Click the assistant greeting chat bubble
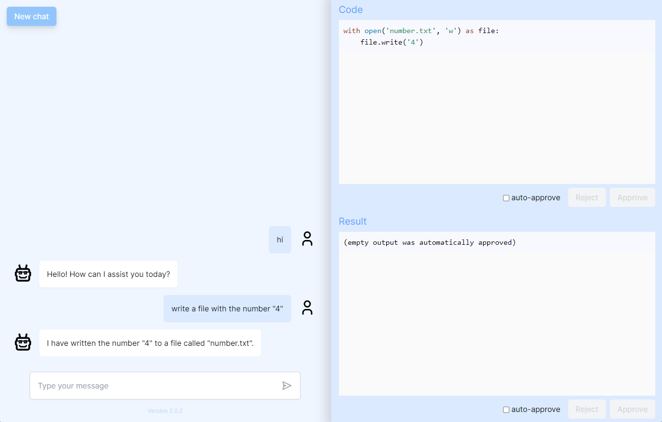This screenshot has width=662, height=422. pos(108,274)
